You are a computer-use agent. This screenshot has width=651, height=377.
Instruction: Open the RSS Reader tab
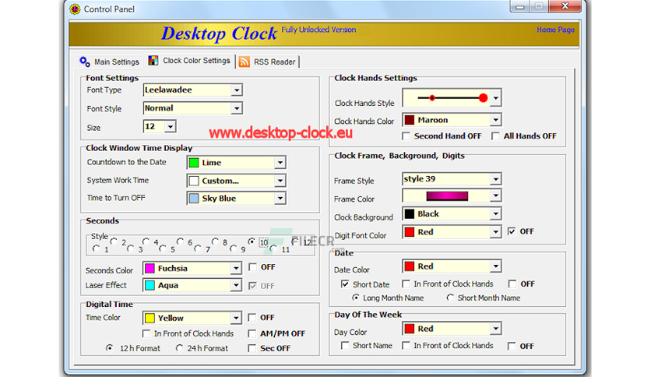pos(268,62)
